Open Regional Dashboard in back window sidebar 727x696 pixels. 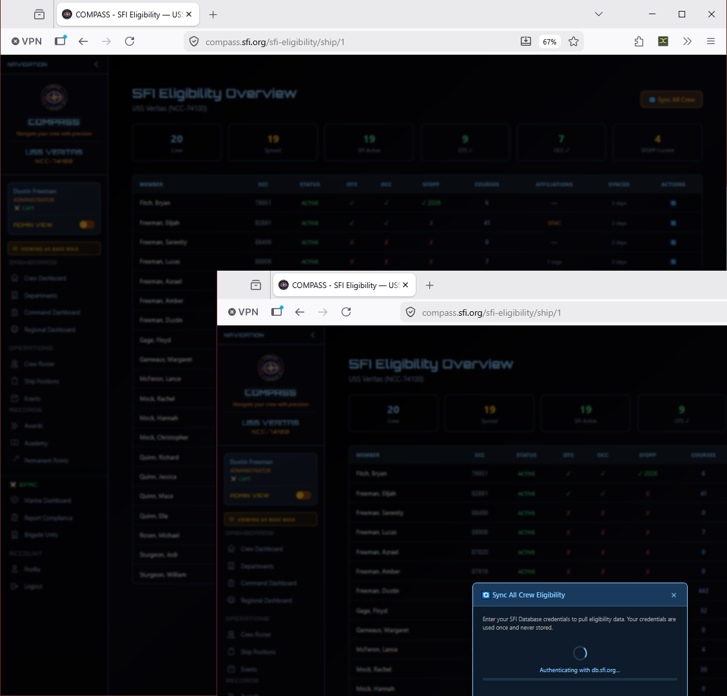click(49, 330)
